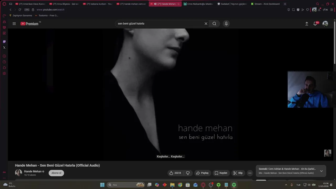Click channel watermark on video corner

tap(328, 153)
